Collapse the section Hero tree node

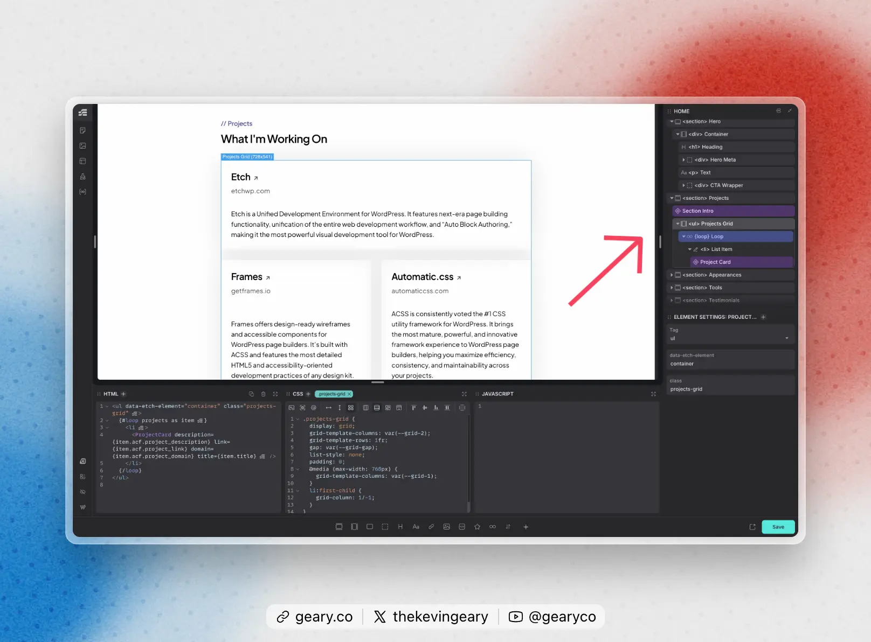click(x=672, y=122)
